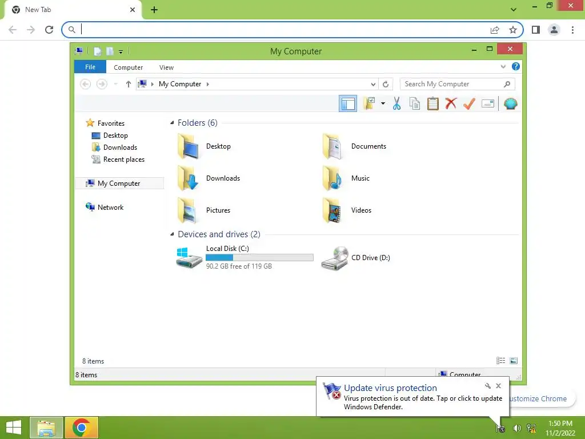Select the Local Disk (C:) drive
The height and width of the screenshot is (439, 585).
245,258
